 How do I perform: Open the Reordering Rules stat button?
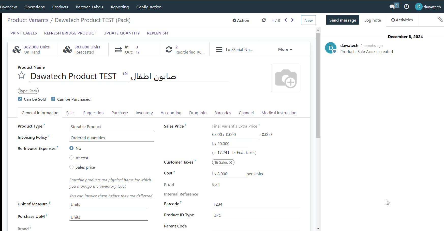pyautogui.click(x=184, y=49)
